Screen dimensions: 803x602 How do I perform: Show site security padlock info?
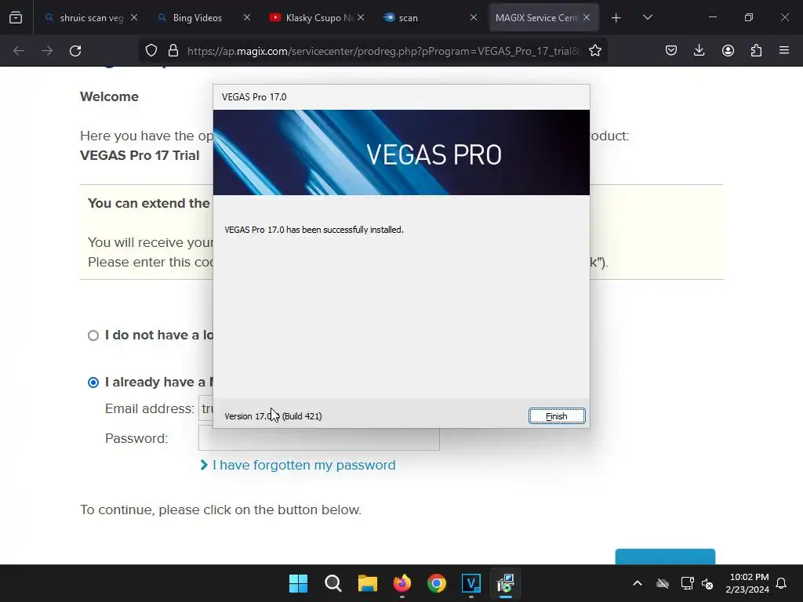(x=173, y=51)
